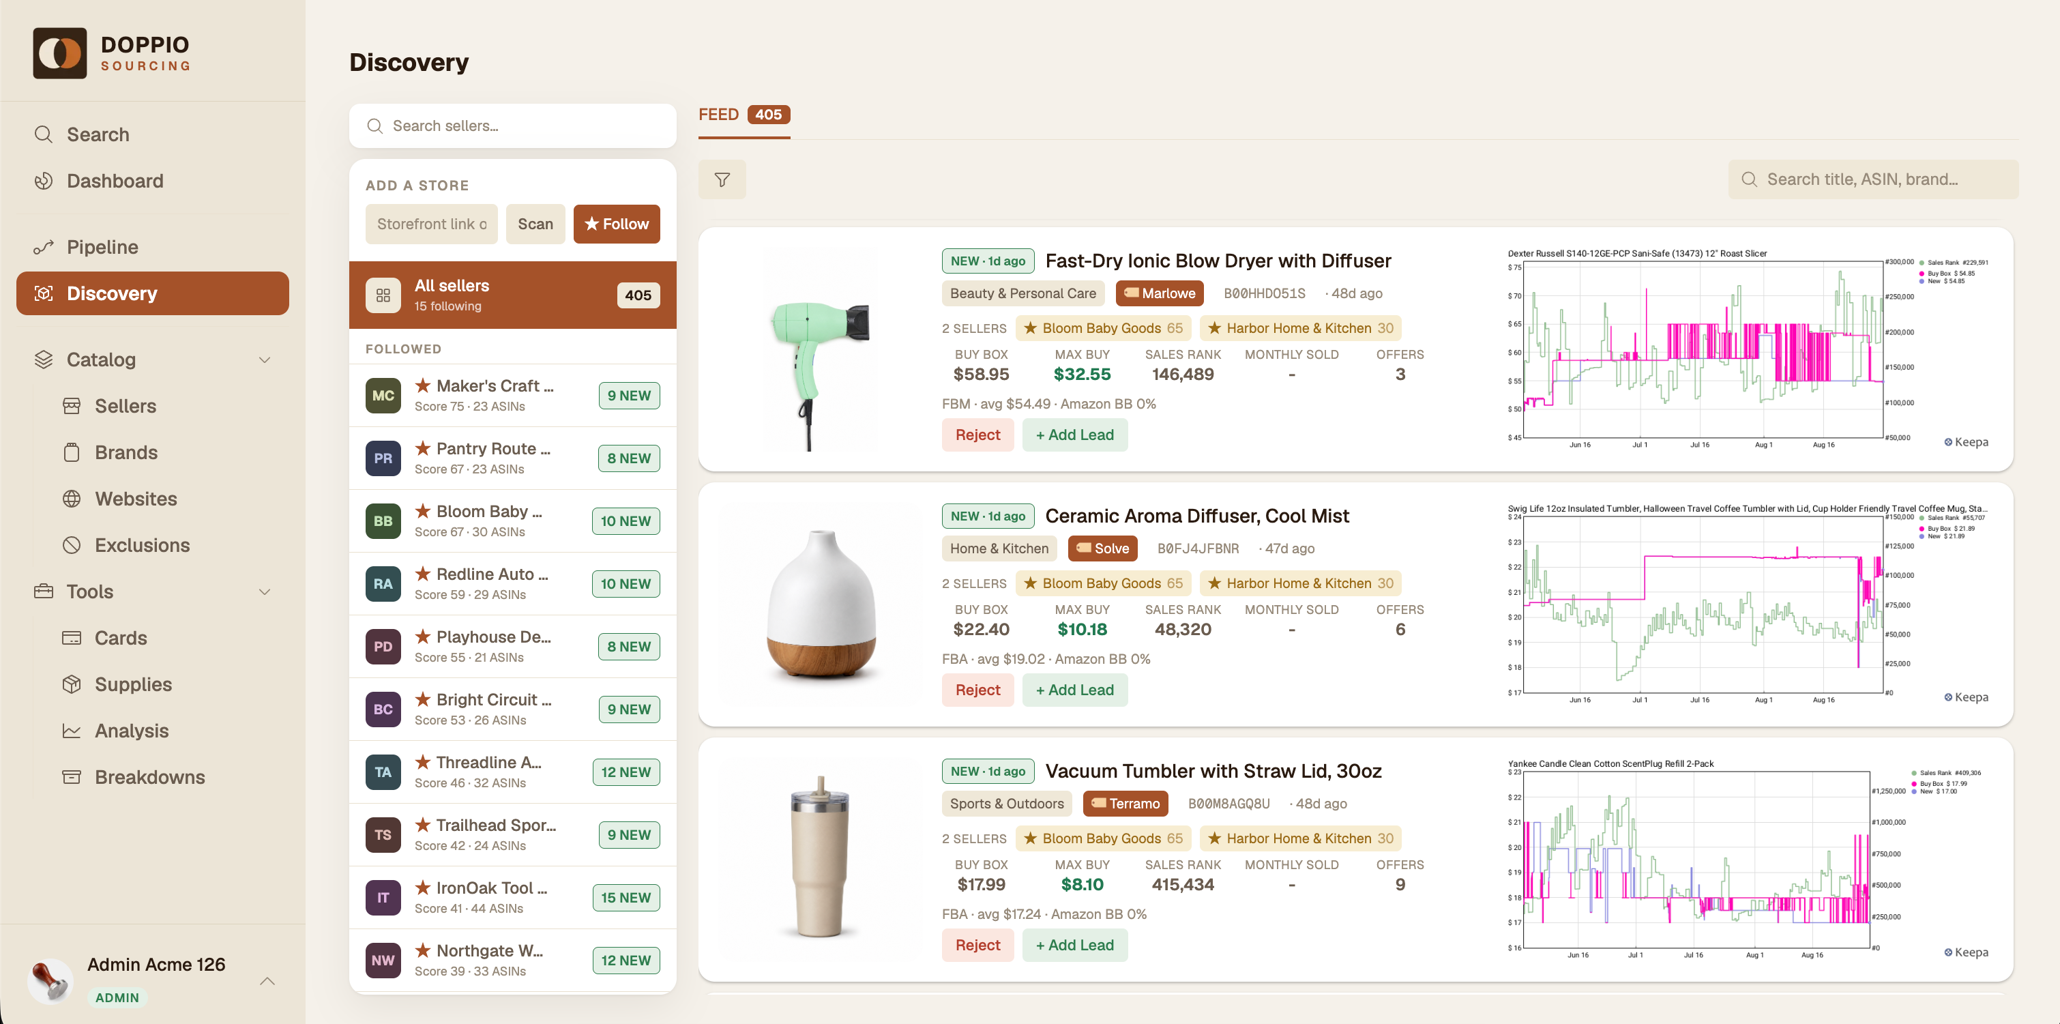Focus the Search title, ASIN, brand field
The image size is (2060, 1024).
(x=1873, y=180)
